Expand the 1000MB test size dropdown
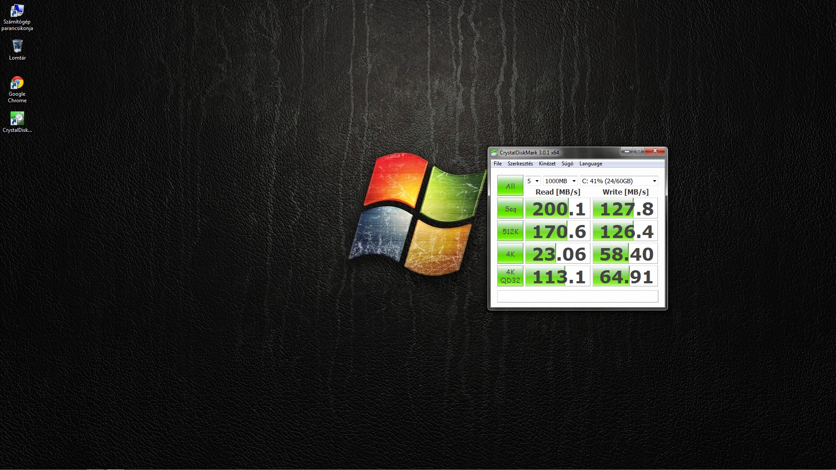This screenshot has height=470, width=836. [x=560, y=181]
